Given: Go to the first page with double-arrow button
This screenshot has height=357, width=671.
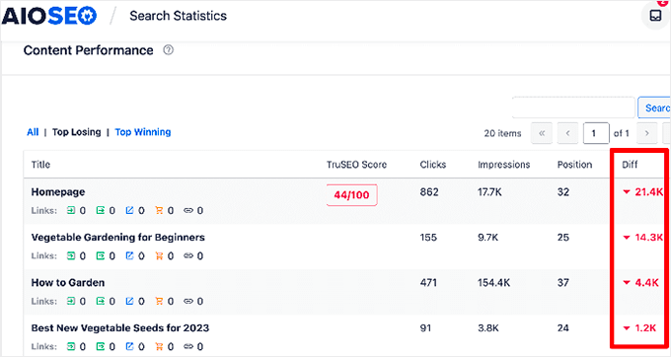Looking at the screenshot, I should coord(542,133).
